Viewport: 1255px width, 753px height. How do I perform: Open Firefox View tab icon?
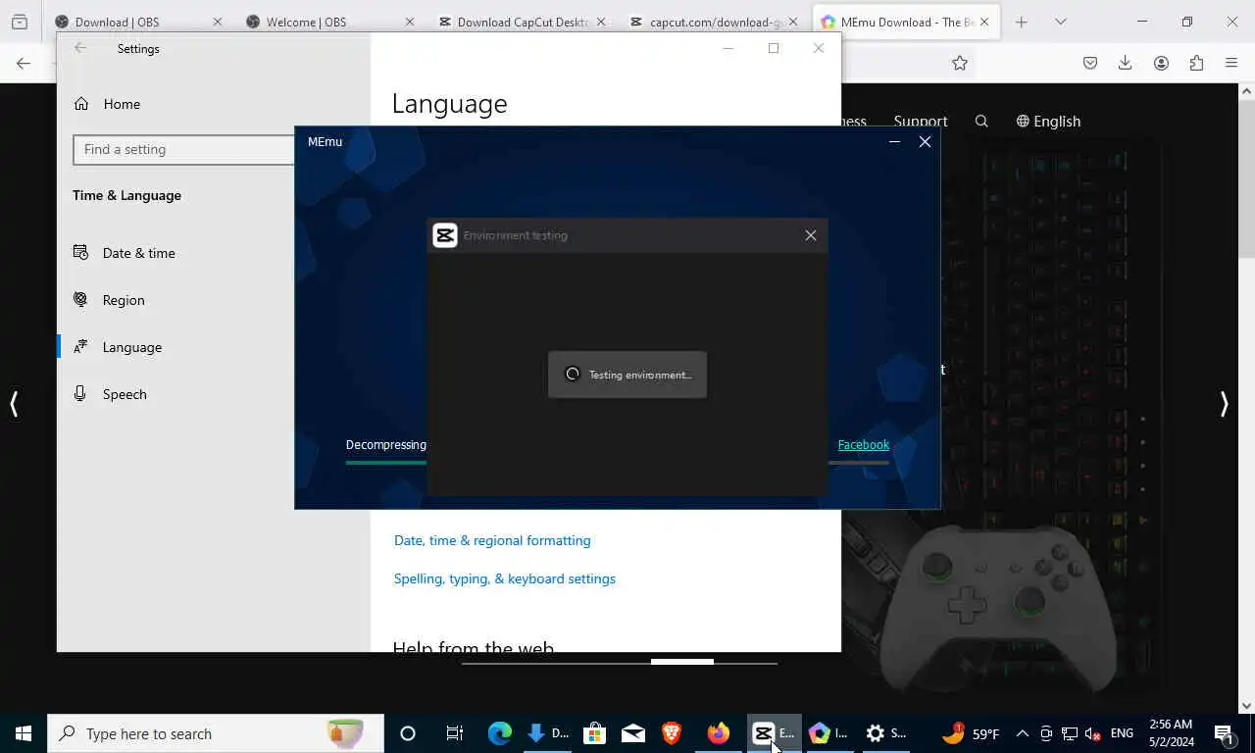tap(20, 22)
